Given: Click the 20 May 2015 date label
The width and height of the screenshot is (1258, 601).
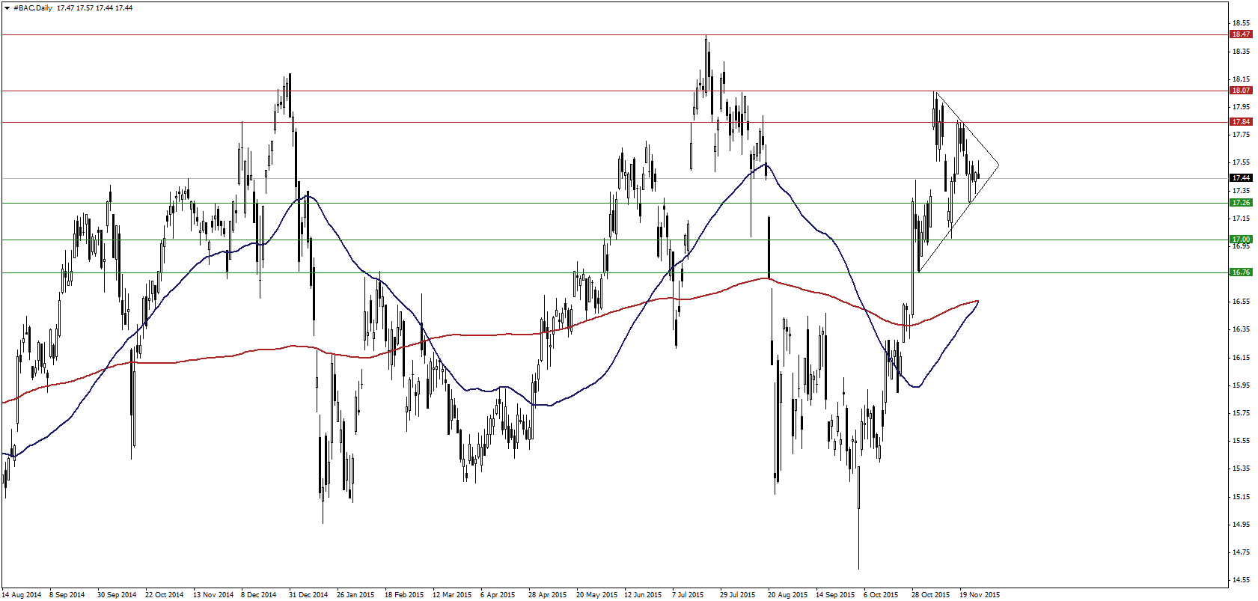Looking at the screenshot, I should click(x=596, y=595).
